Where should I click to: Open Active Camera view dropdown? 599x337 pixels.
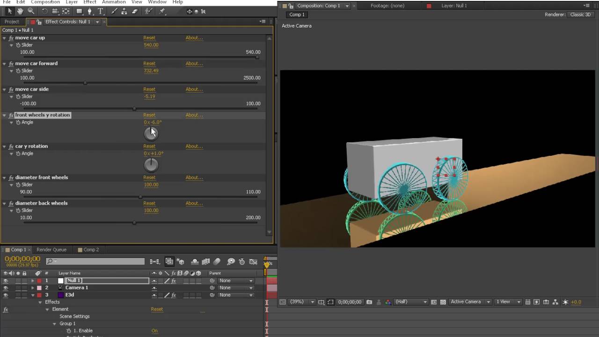[470, 302]
